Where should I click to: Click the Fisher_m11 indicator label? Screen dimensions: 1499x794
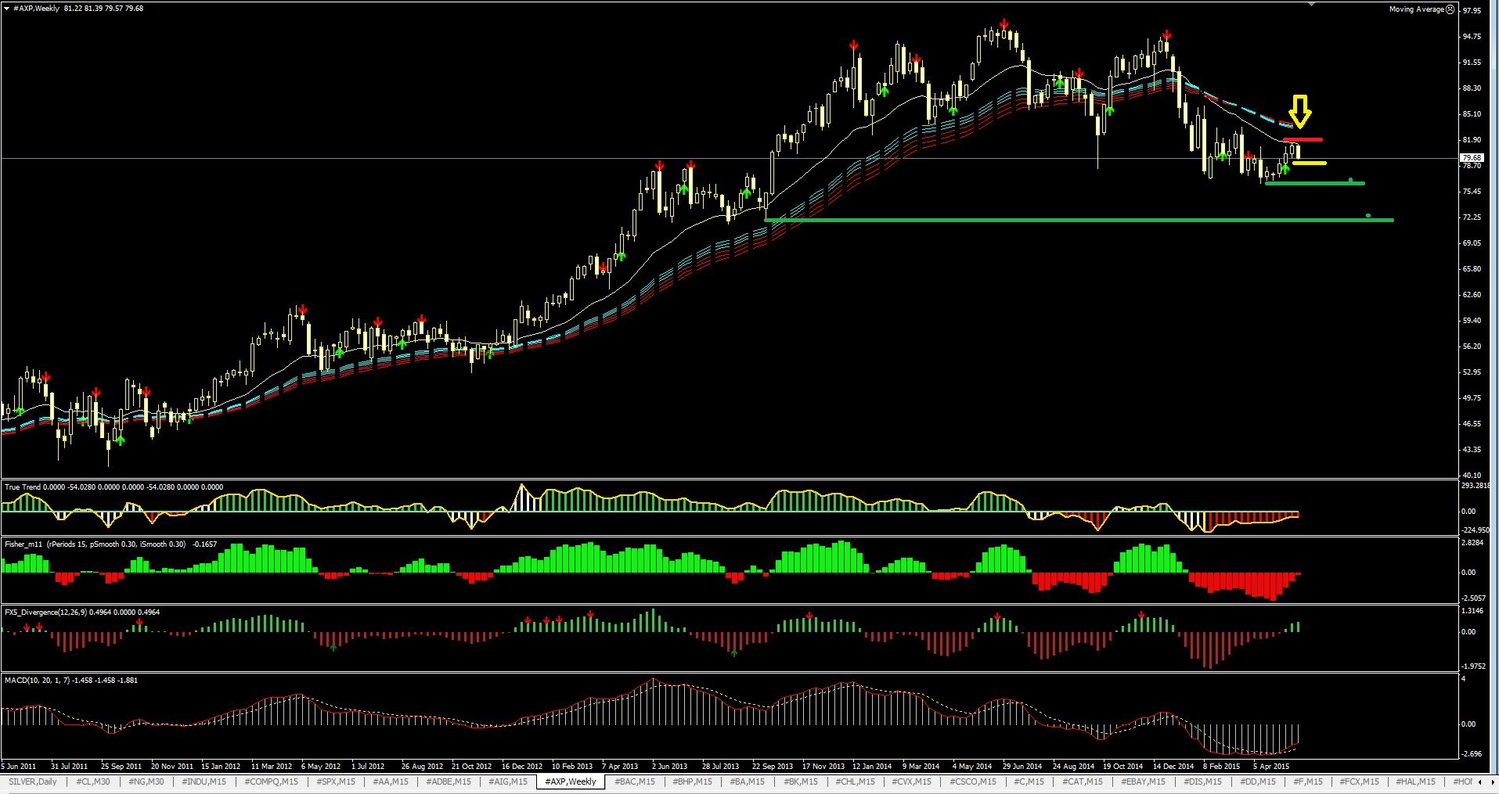(x=110, y=544)
